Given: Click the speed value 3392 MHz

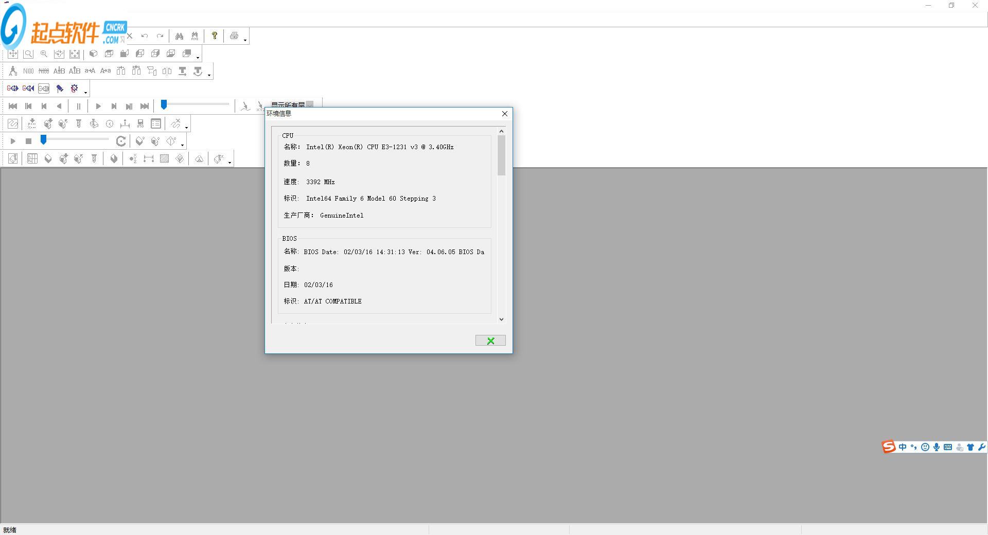Looking at the screenshot, I should [x=320, y=182].
